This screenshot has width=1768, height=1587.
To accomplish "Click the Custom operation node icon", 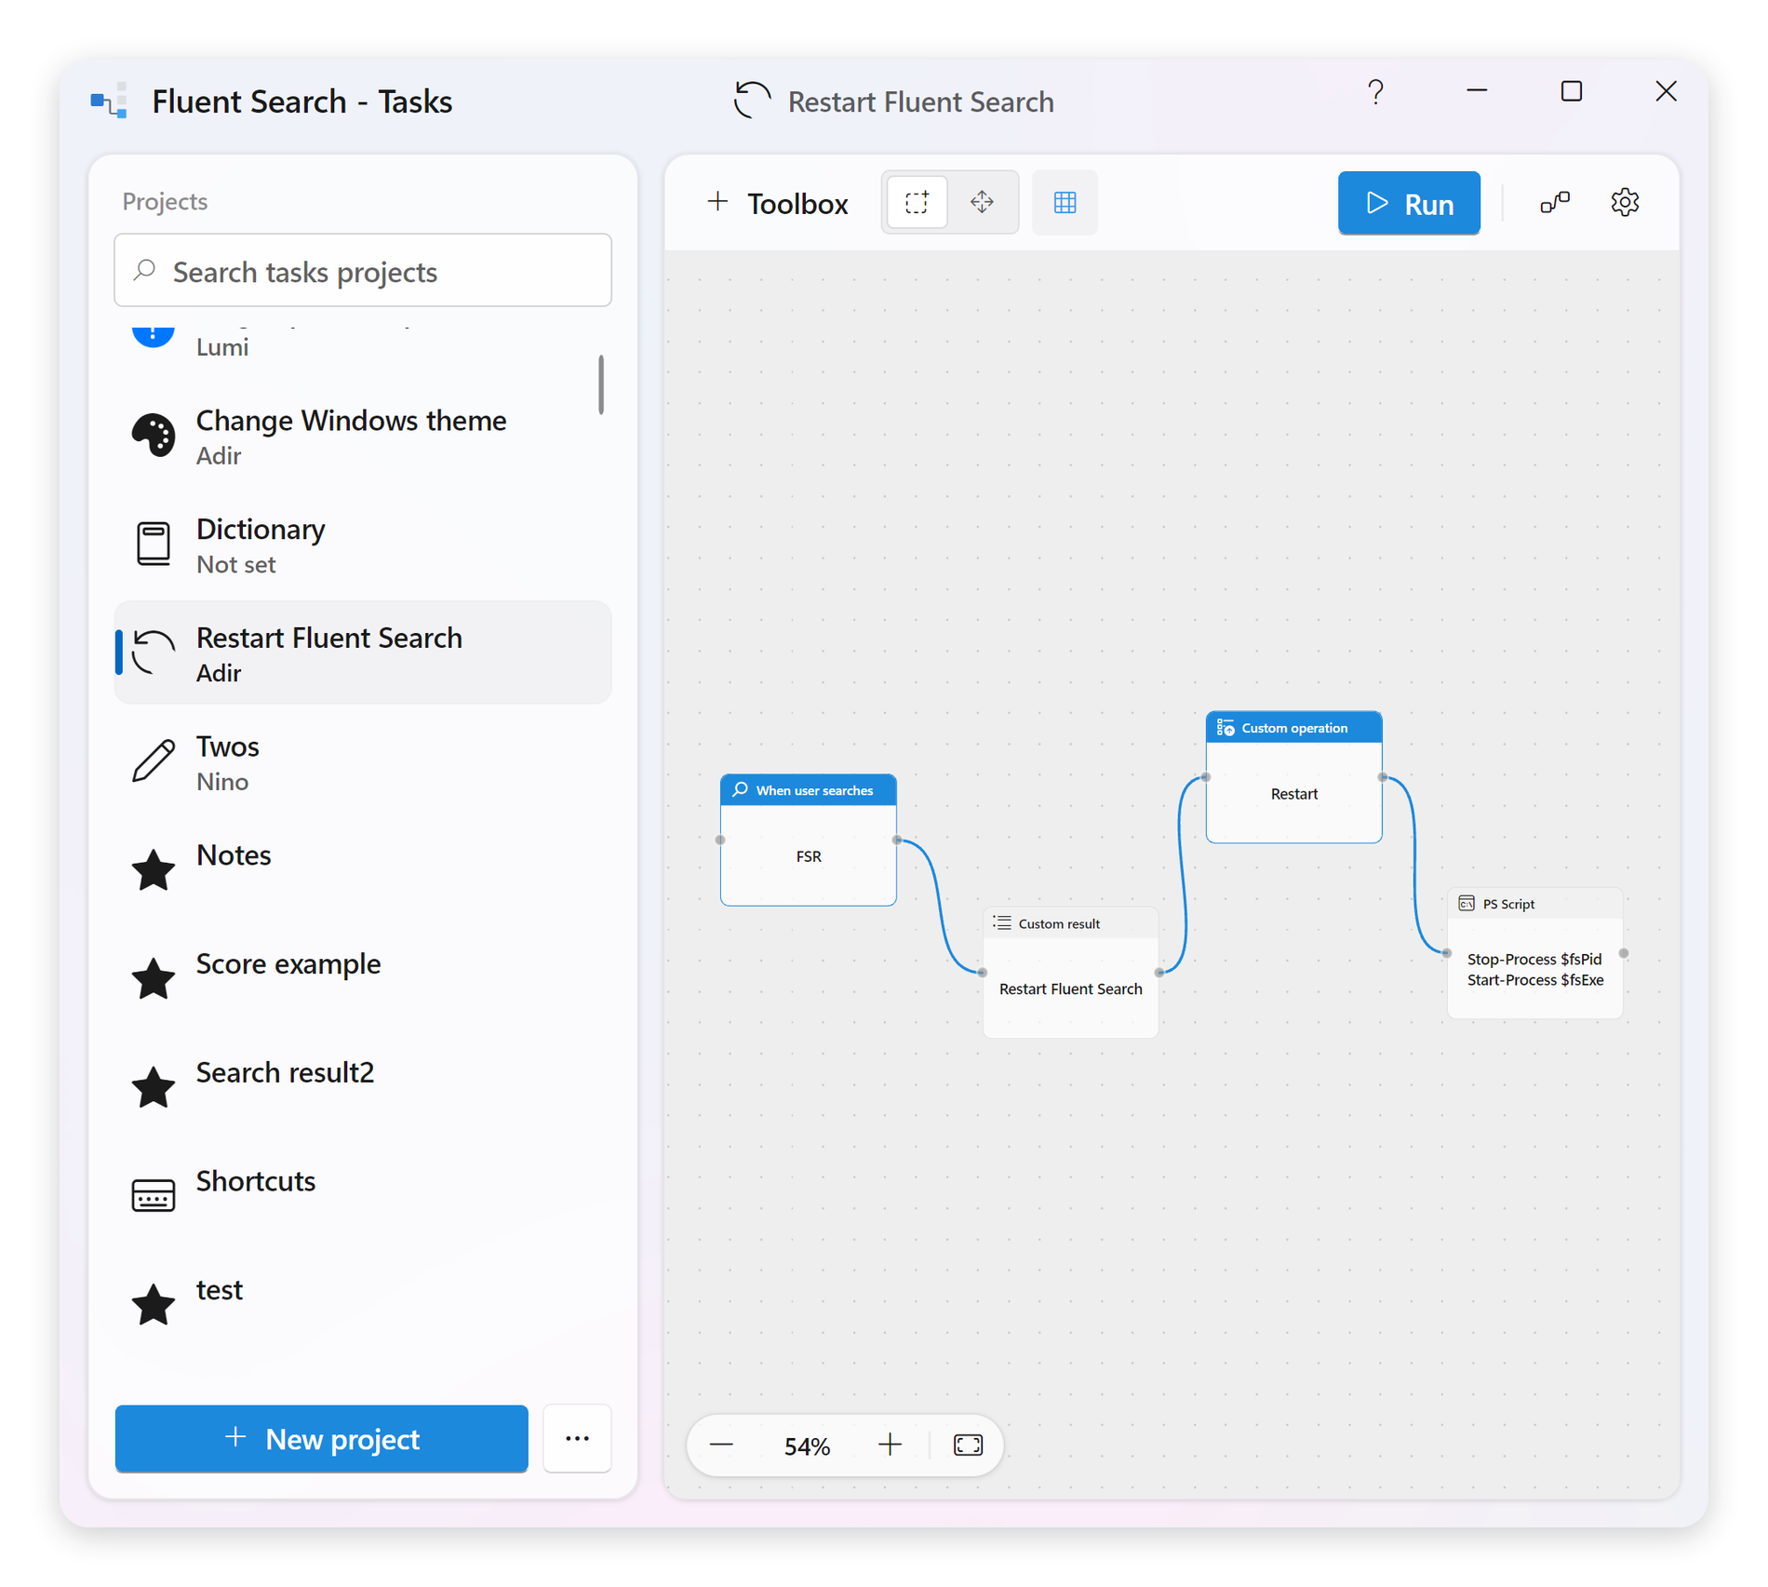I will click(1226, 727).
